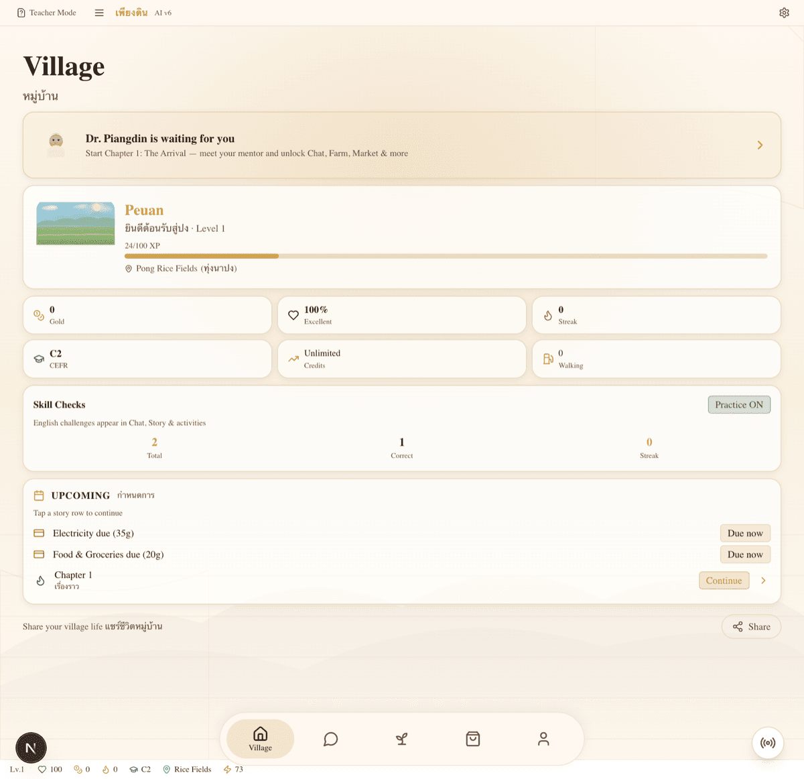Click the heart showing 100 in status bar
804x779 pixels.
(x=50, y=769)
